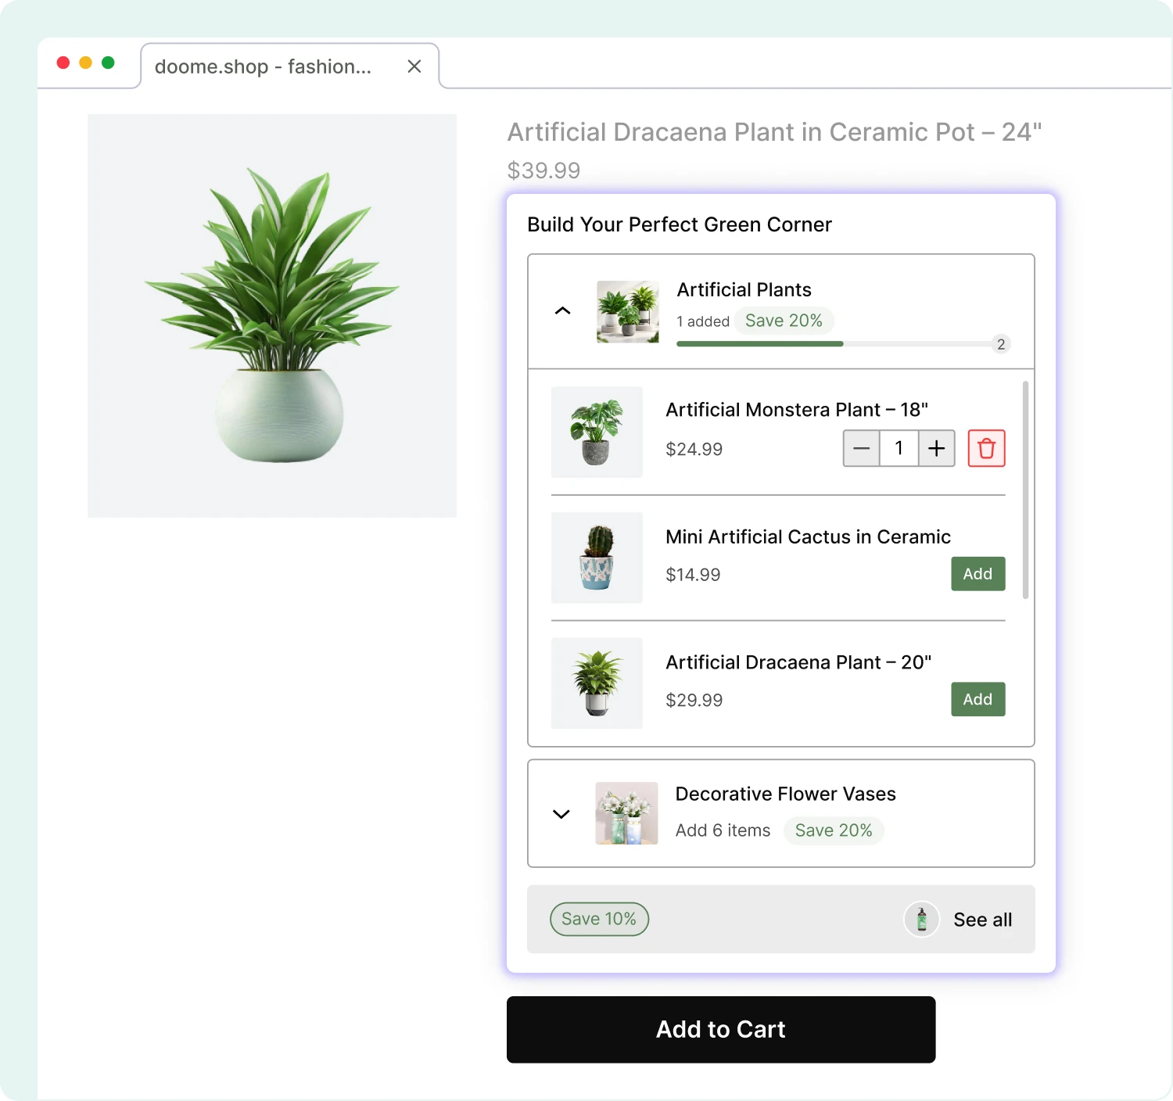Click the Add to Cart button

721,1029
